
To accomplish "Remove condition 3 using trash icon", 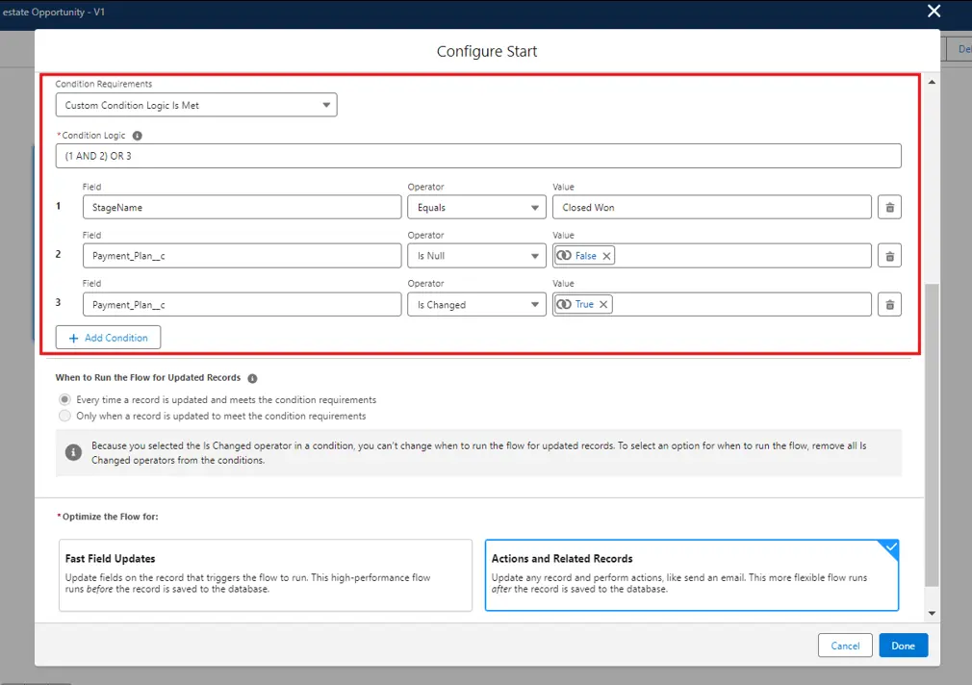I will (x=889, y=305).
